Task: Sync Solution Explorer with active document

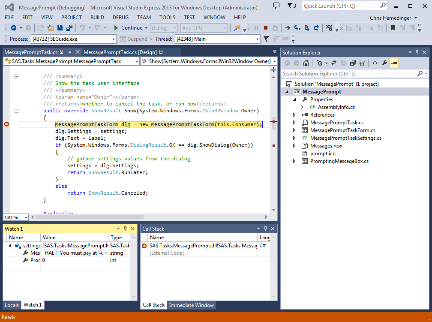Action: (x=334, y=63)
